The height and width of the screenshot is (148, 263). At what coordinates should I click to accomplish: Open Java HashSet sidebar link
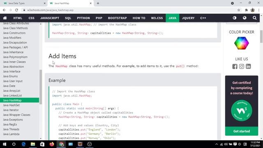point(12,105)
